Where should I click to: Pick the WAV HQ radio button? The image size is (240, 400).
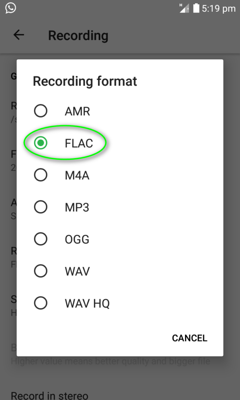[x=41, y=303]
